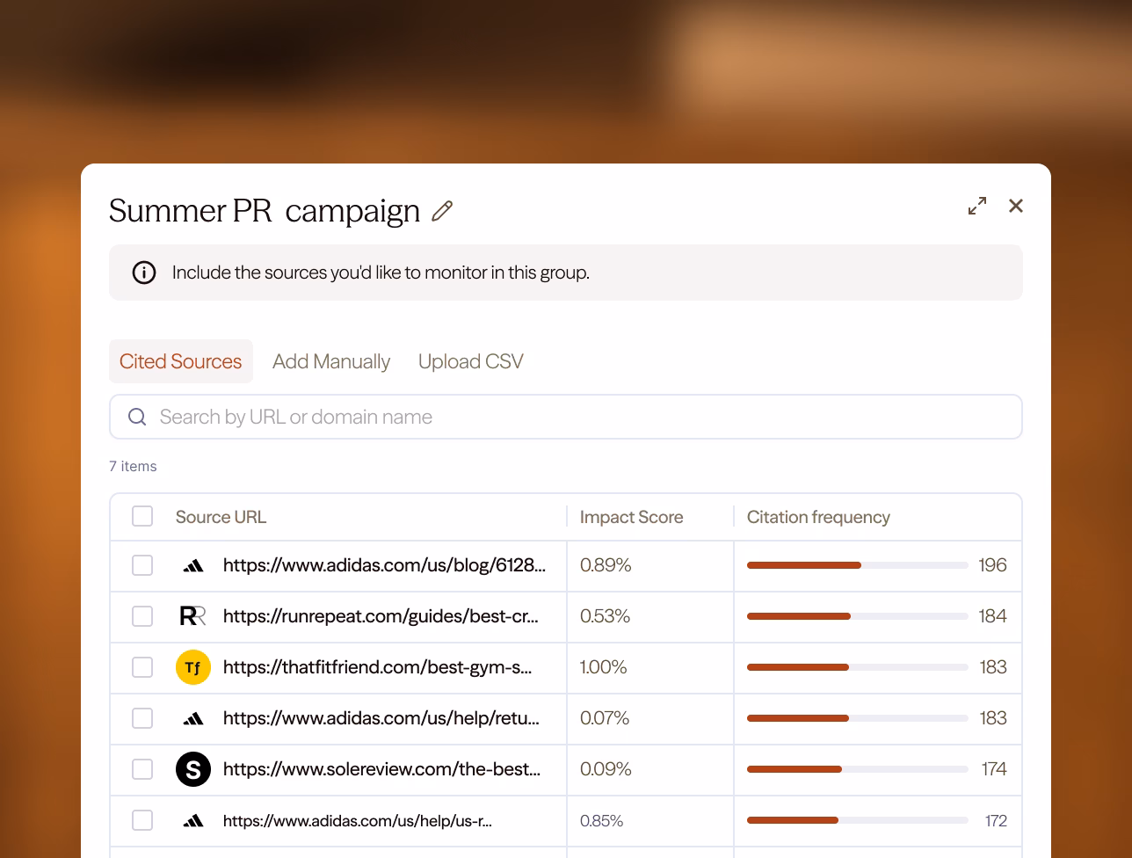This screenshot has height=858, width=1132.
Task: Check the thatfitfriend.com row checkbox
Action: click(x=142, y=667)
